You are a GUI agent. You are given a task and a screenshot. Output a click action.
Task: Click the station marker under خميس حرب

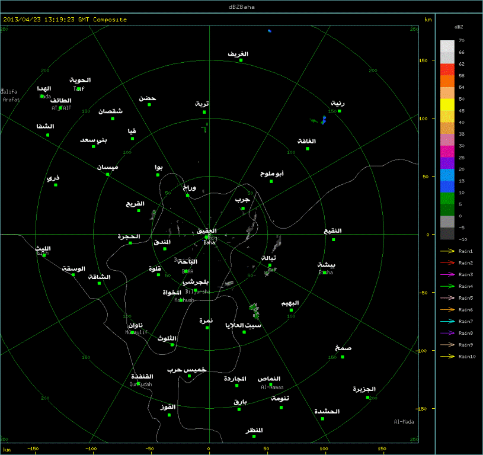[189, 376]
